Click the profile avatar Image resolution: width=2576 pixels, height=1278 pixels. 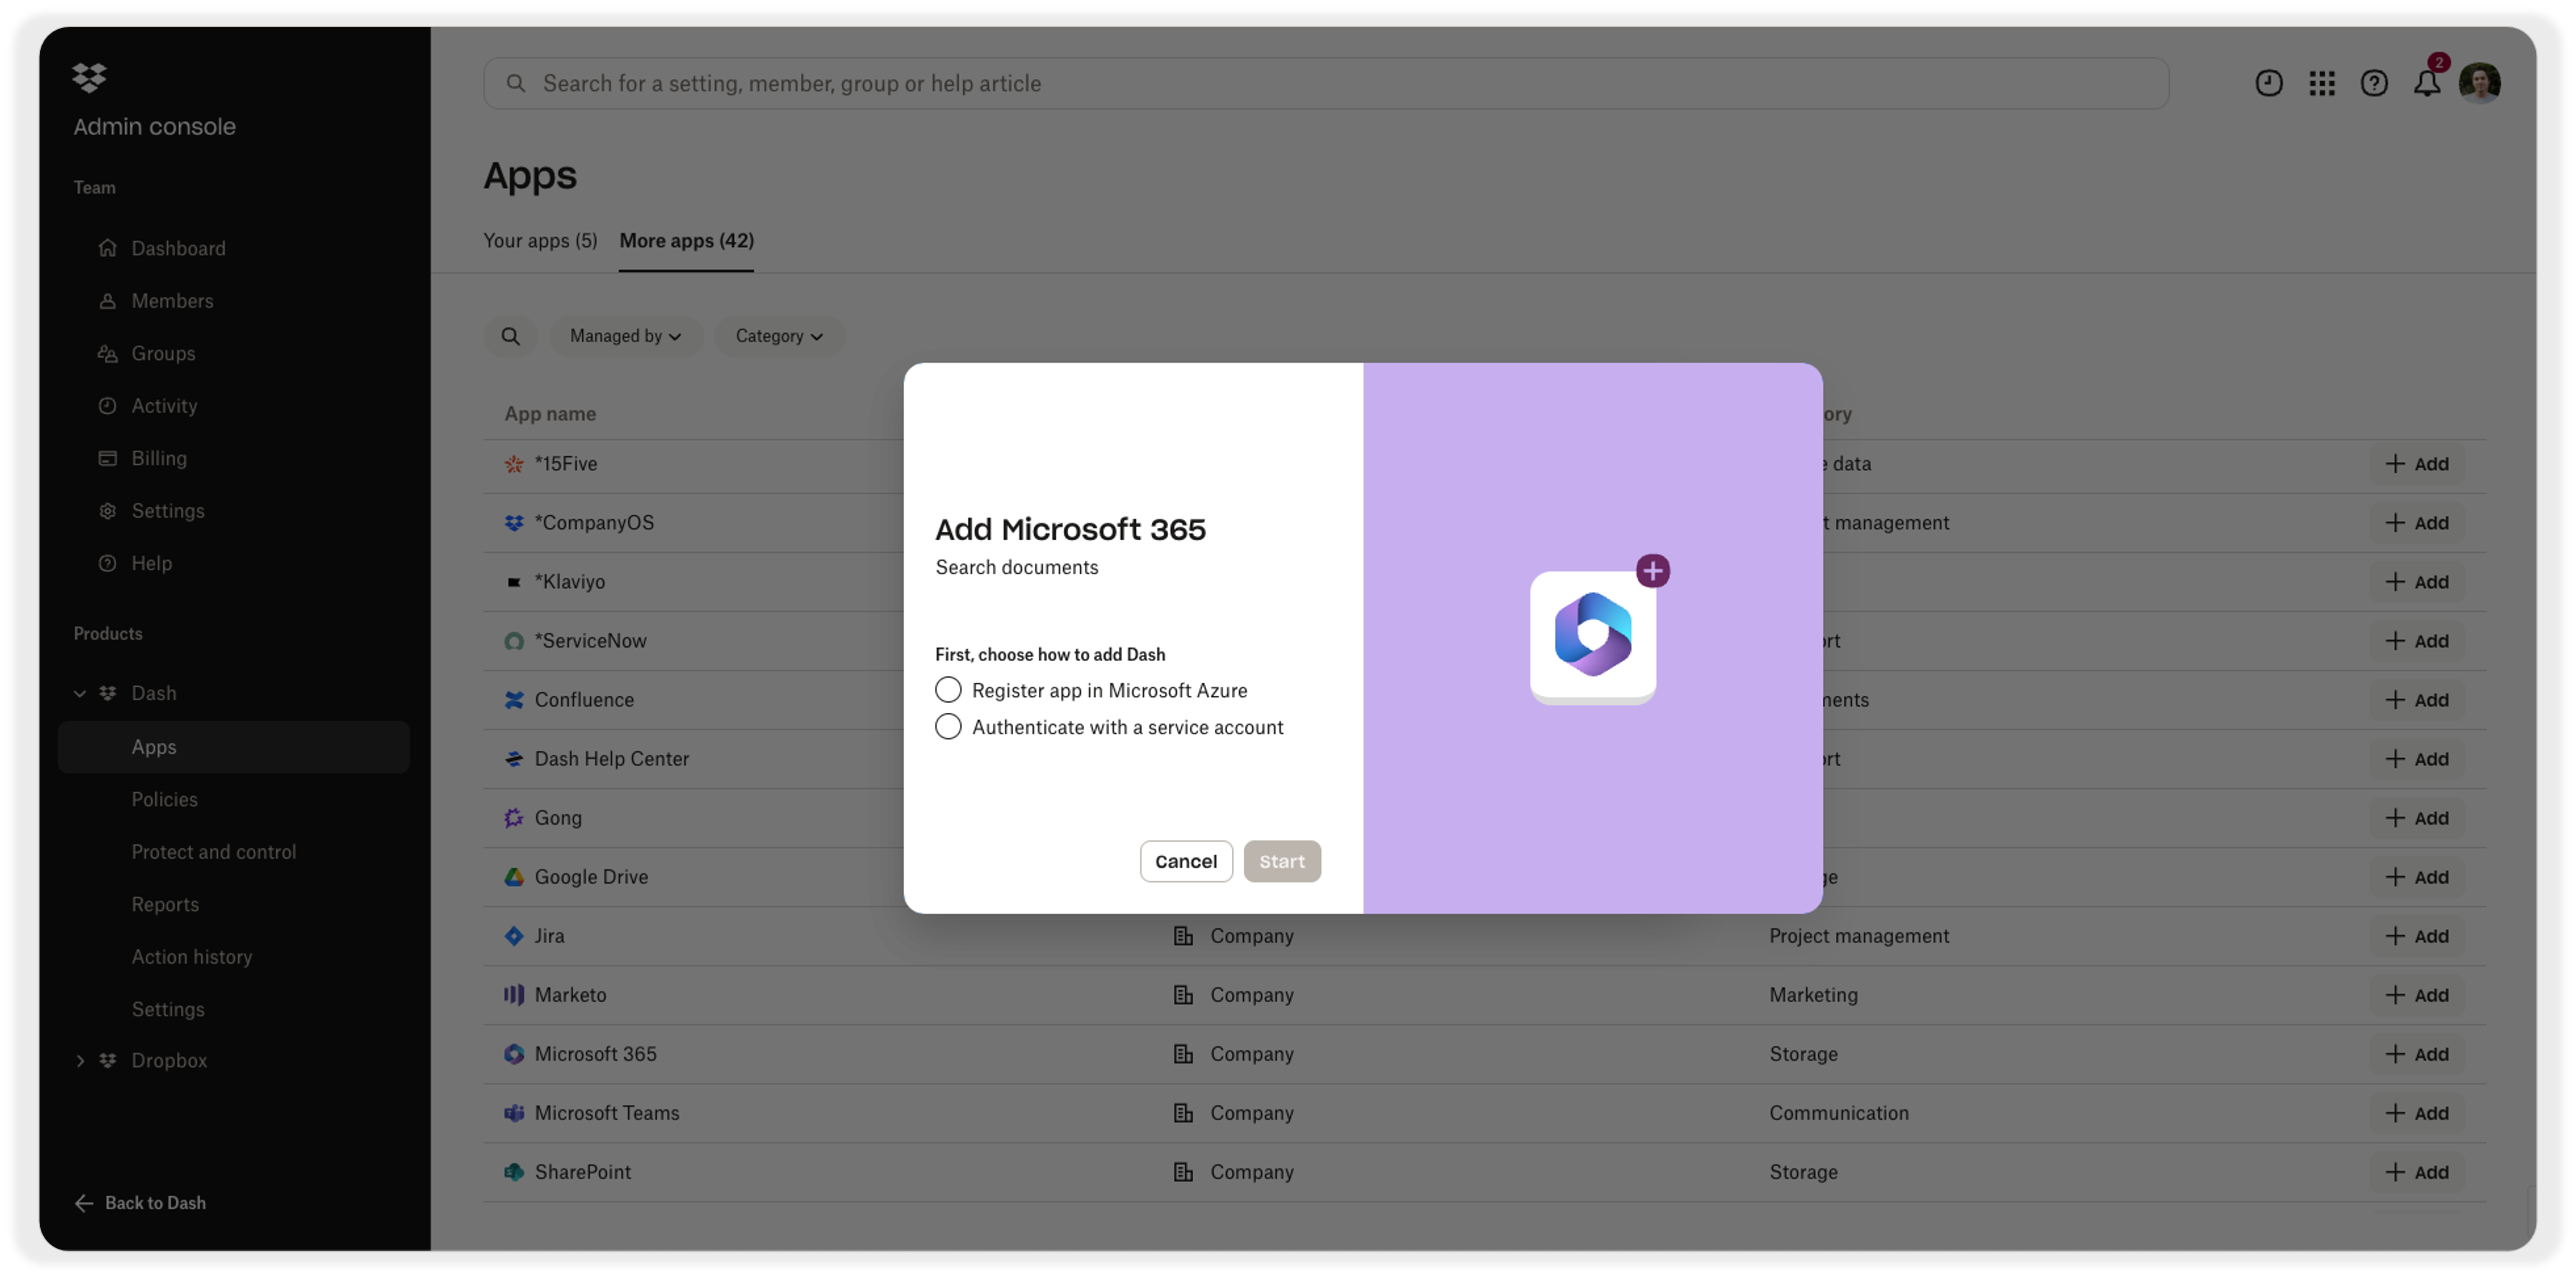[x=2481, y=82]
